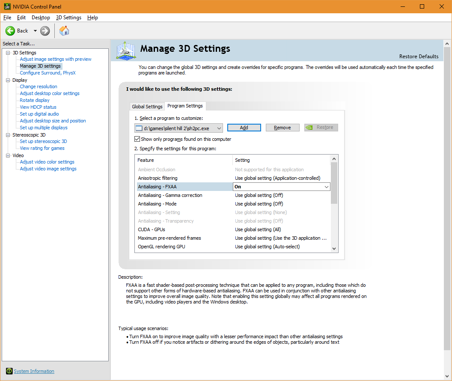Open Adjust video color settings

(x=47, y=162)
